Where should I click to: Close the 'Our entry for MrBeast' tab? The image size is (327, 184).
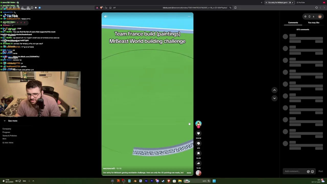pos(266,3)
